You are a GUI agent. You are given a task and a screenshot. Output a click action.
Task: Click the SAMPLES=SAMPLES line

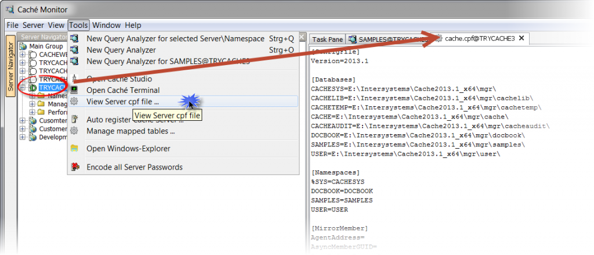pyautogui.click(x=342, y=200)
